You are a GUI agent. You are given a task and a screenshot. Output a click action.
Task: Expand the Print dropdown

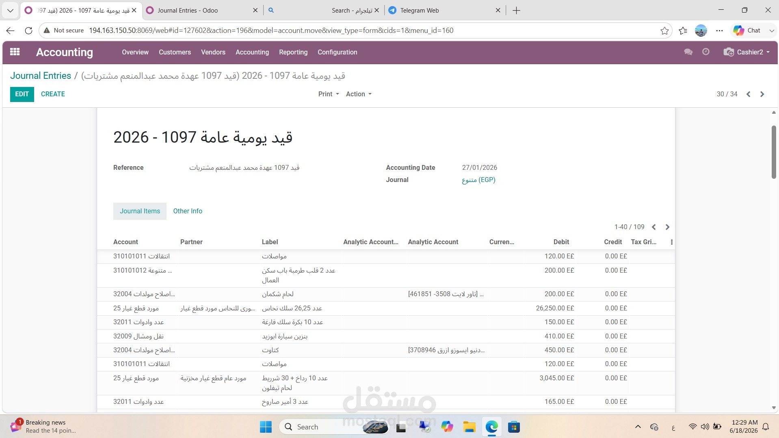328,94
